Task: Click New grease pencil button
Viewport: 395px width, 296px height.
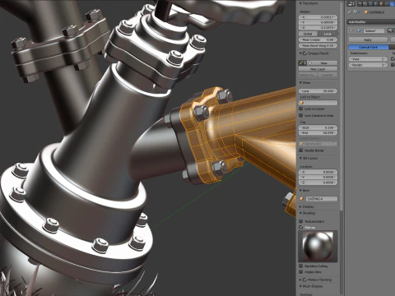Action: click(323, 63)
